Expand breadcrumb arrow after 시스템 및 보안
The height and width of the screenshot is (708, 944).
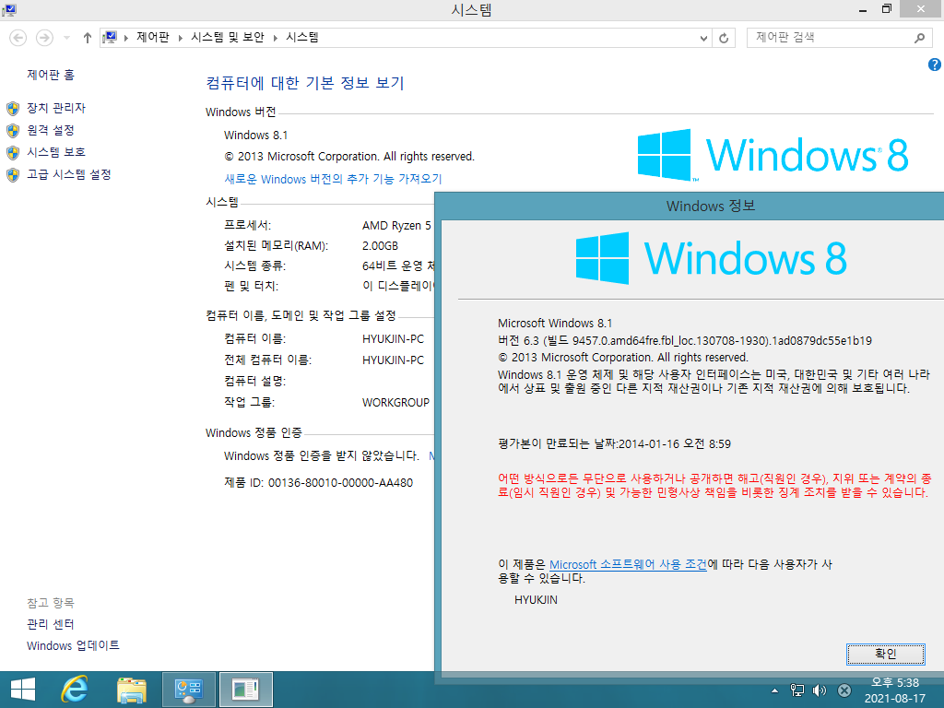click(275, 38)
